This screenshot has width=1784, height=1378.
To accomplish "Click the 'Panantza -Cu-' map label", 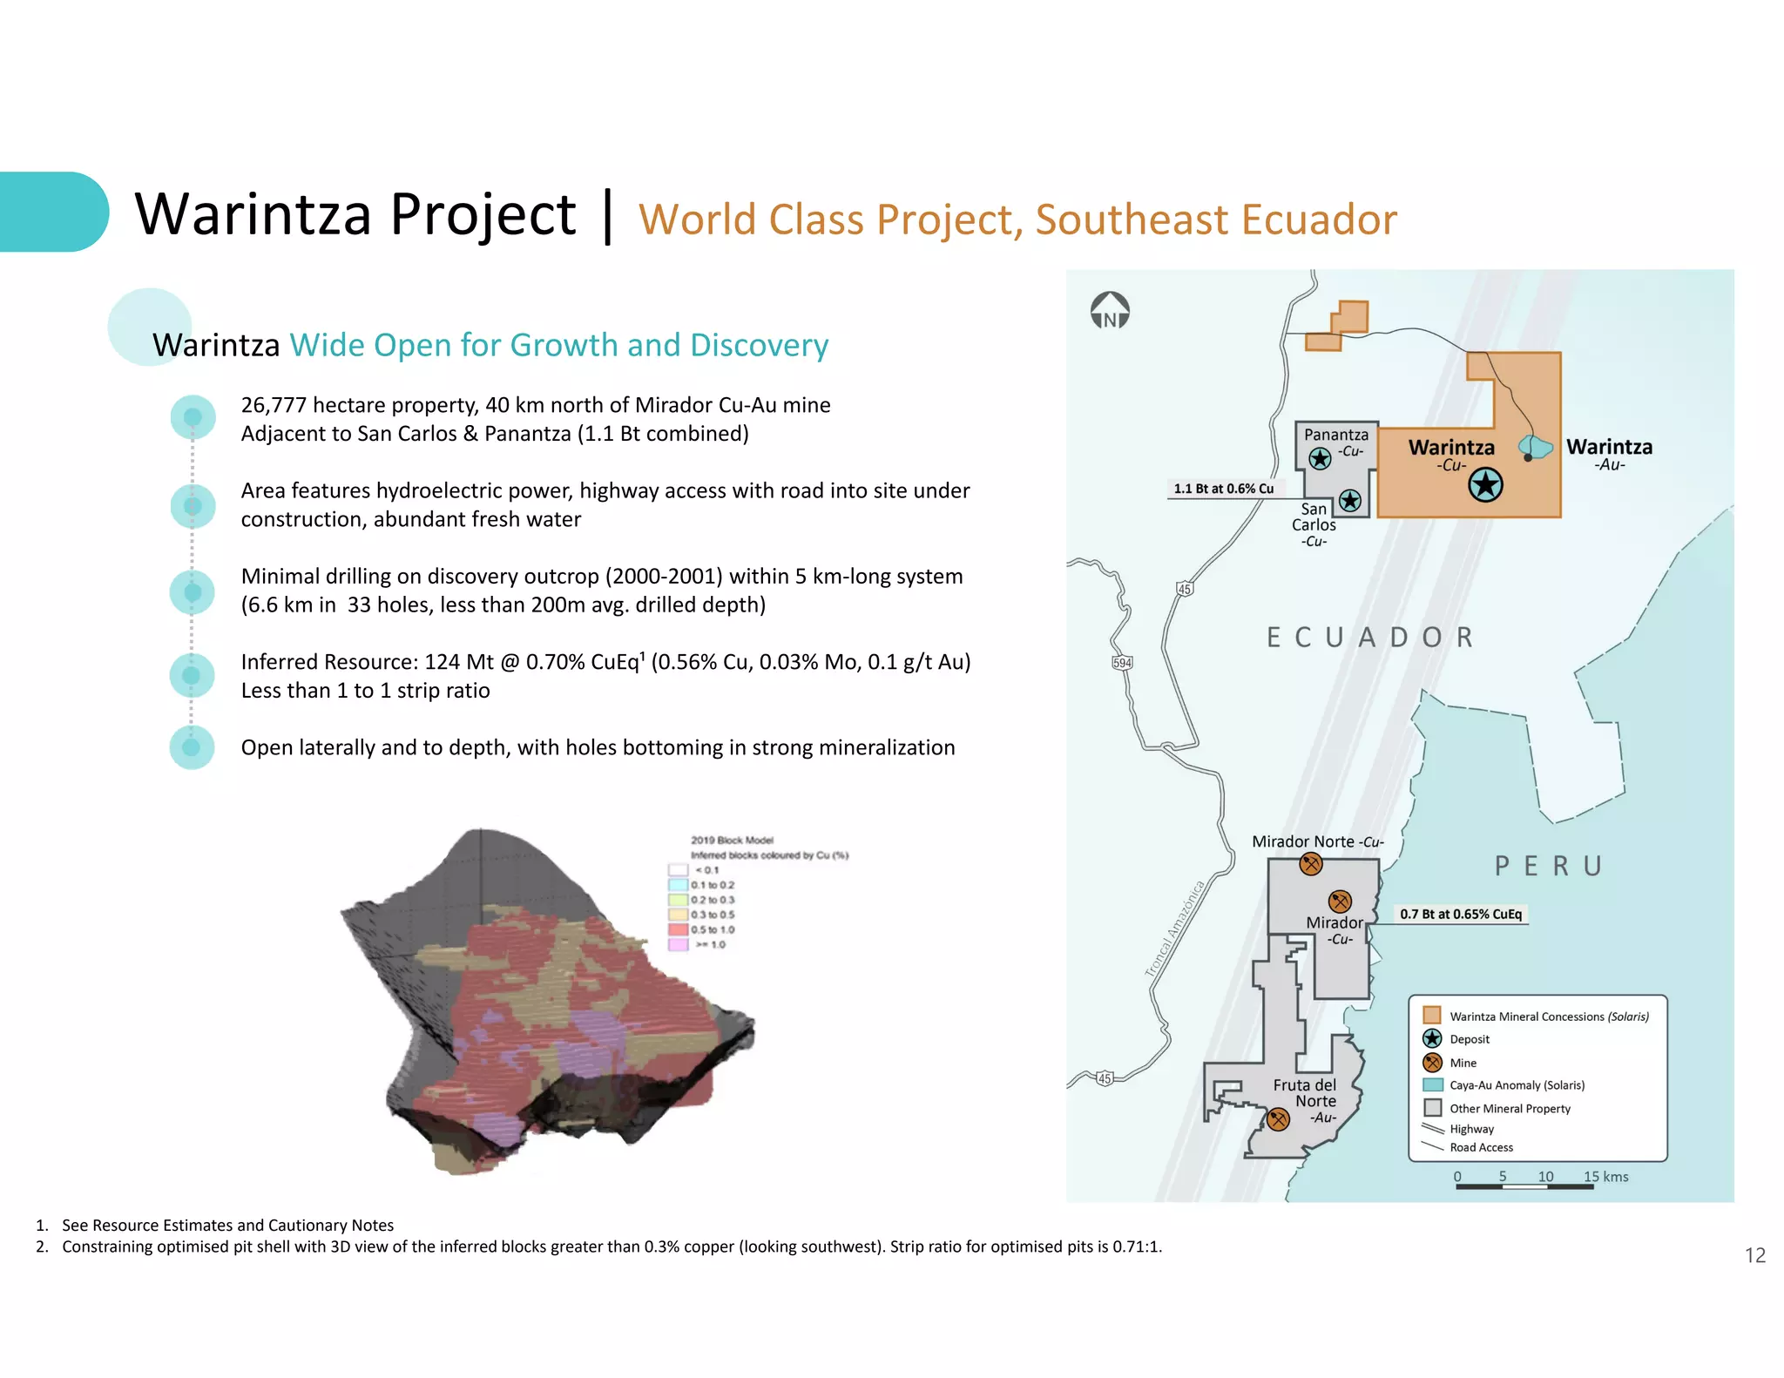I will pos(1336,442).
